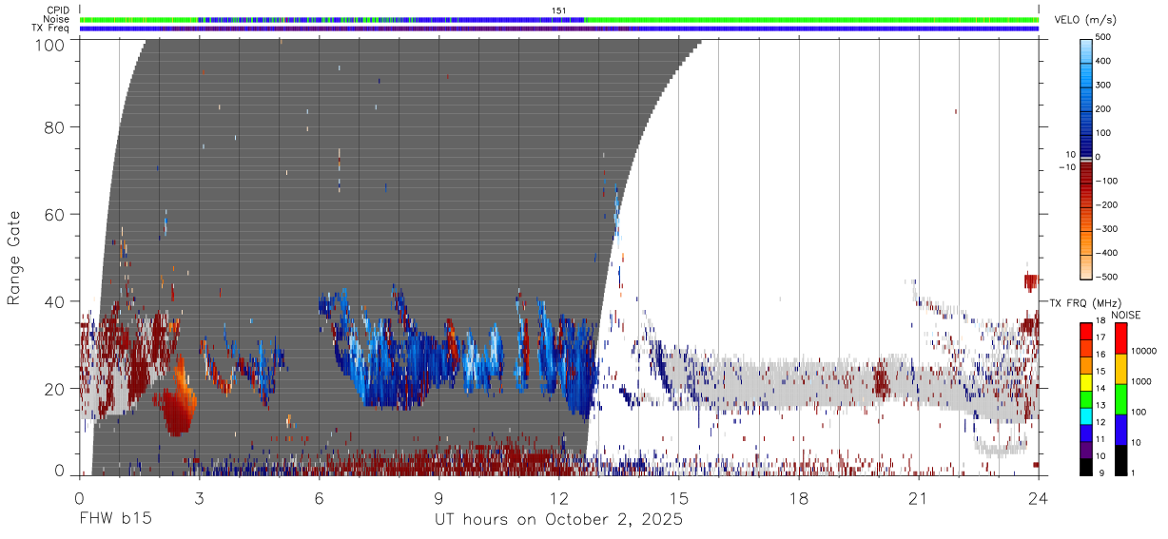
Task: Click noise colorbar label 1
Action: tap(1133, 473)
